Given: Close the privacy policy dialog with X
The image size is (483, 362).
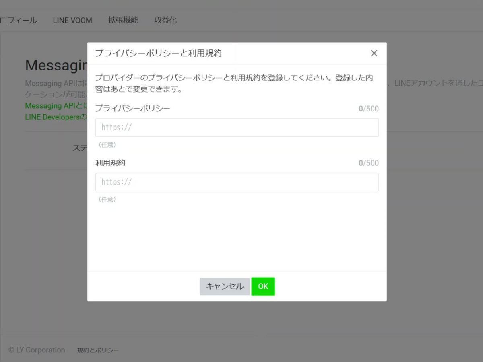Looking at the screenshot, I should tap(374, 53).
